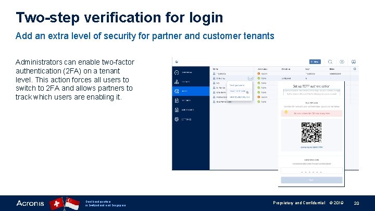Open the account icon in top bar
The height and width of the screenshot is (211, 375).
[x=354, y=61]
